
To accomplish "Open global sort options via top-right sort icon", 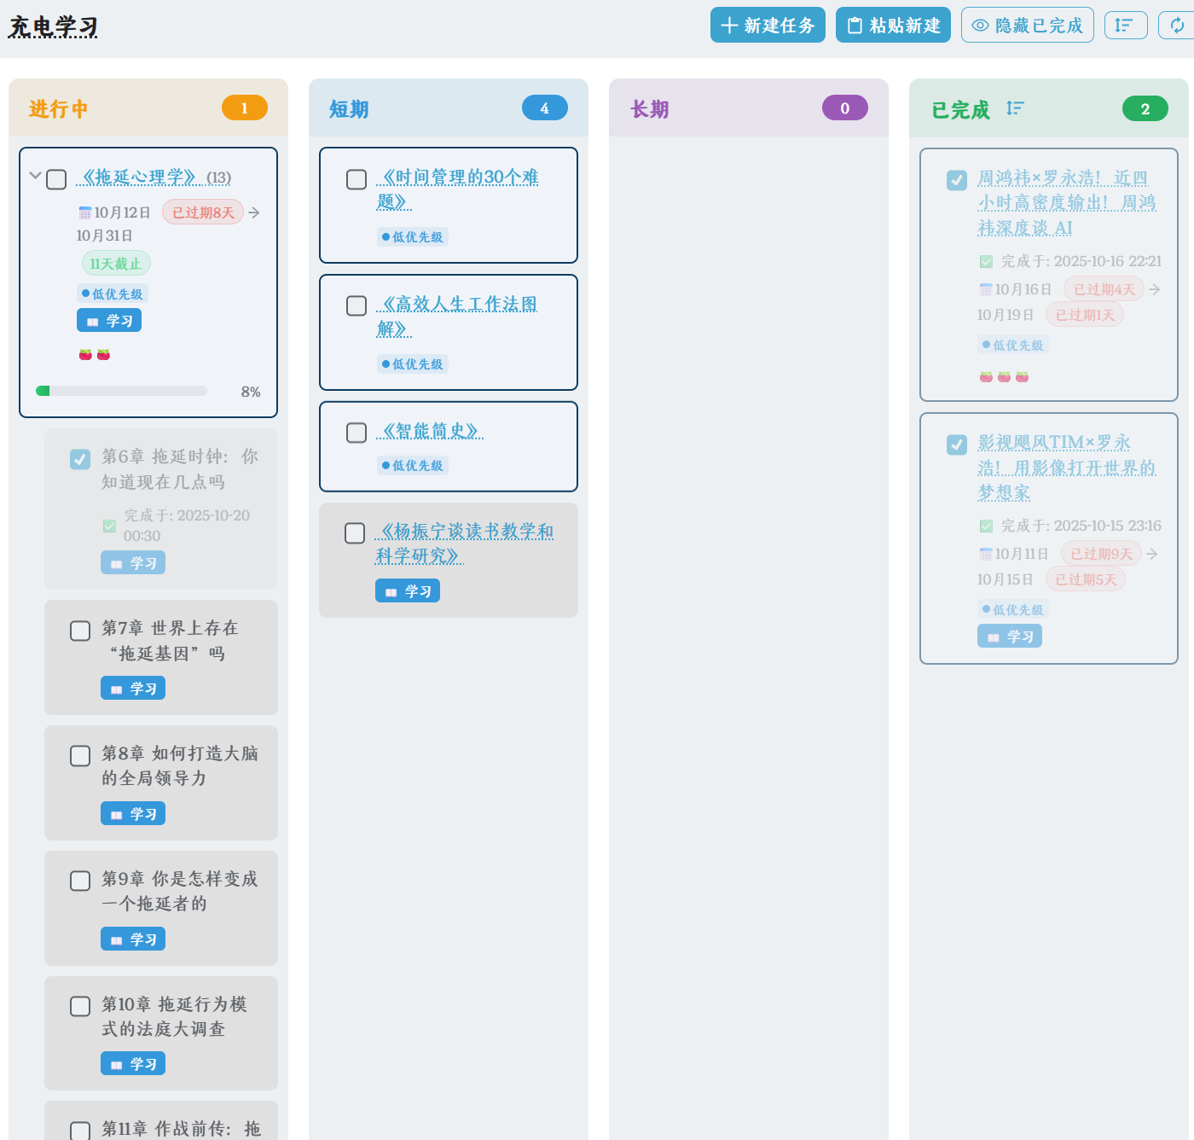I will (x=1126, y=25).
